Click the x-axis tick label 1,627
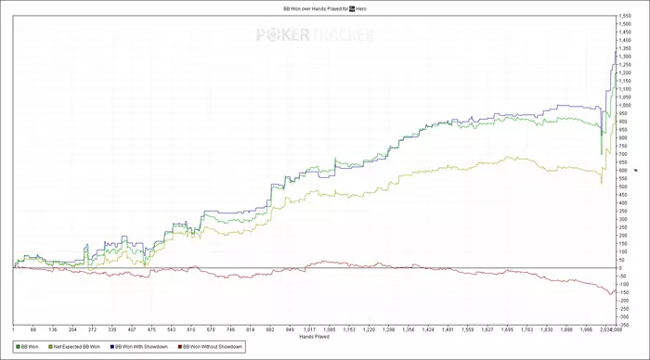Screen dimensions: 650x360 point(487,329)
